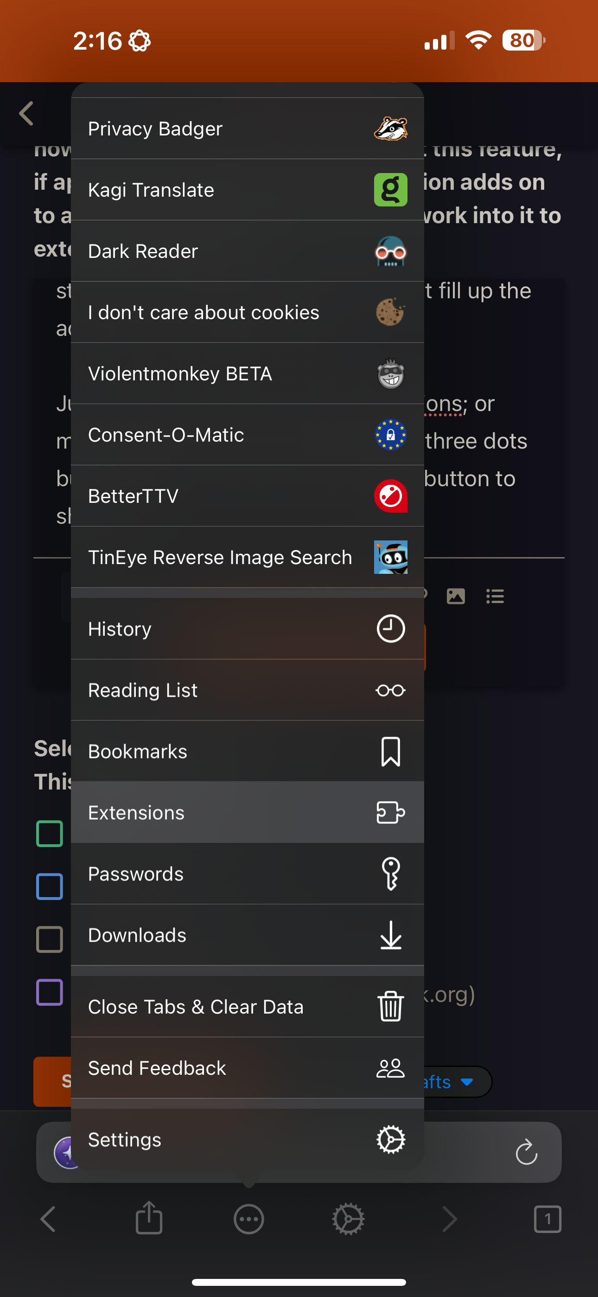Screen dimensions: 598x1297
Task: Open Violentmonkey BETA monkey icon
Action: [390, 373]
